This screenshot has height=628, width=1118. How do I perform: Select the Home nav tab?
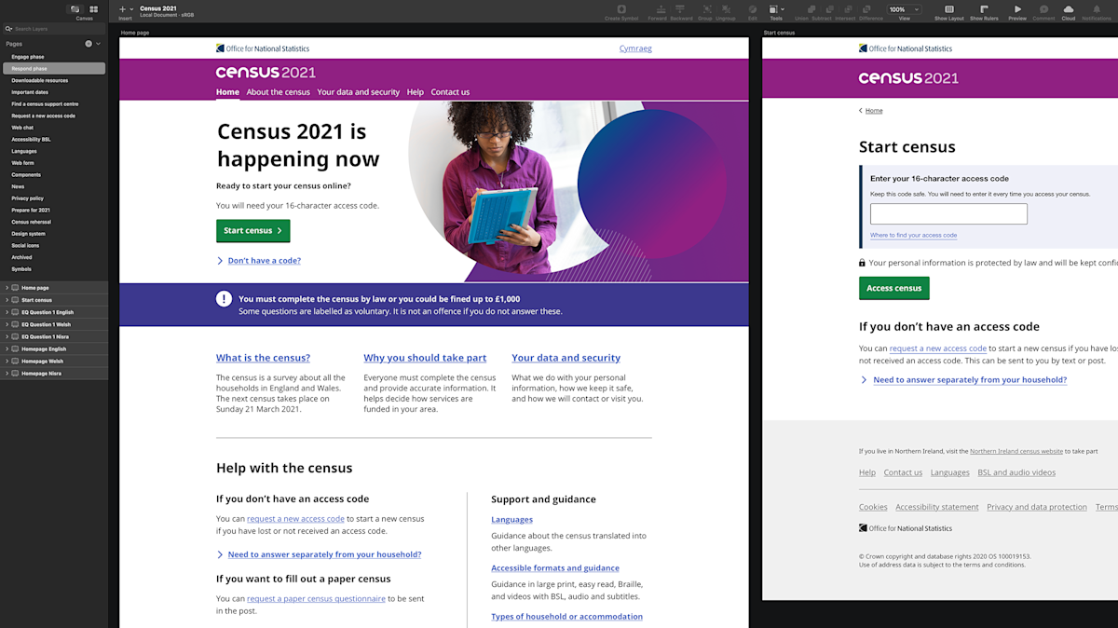(x=227, y=92)
